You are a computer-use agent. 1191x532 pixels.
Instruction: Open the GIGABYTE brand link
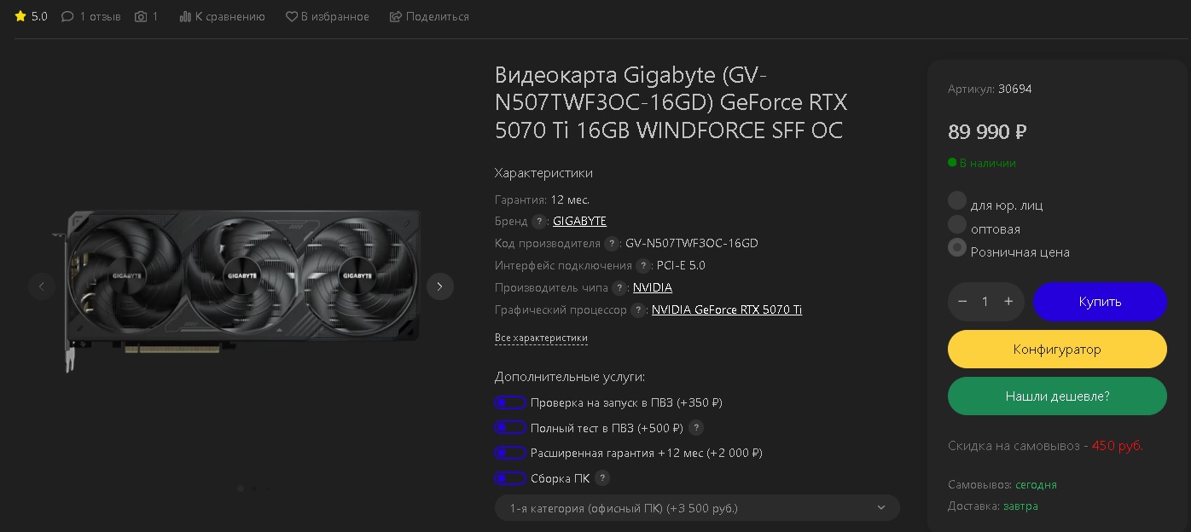[579, 221]
